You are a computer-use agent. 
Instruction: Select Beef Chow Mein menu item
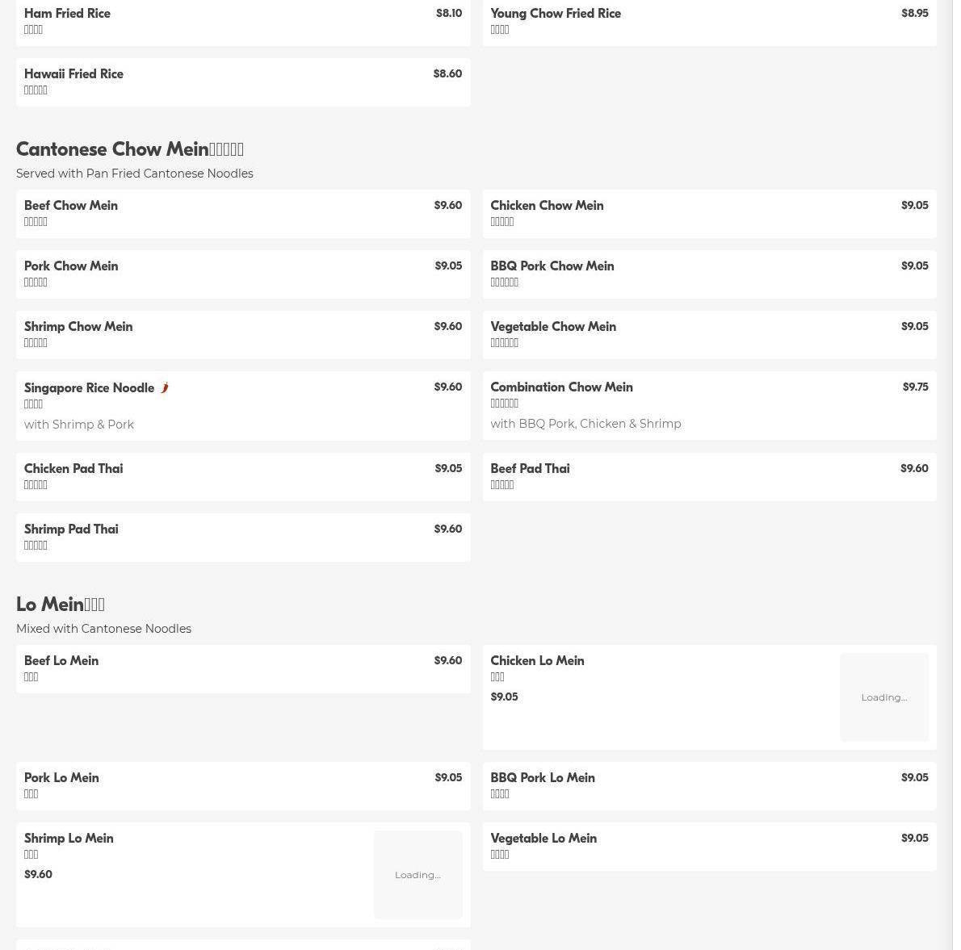(x=243, y=213)
